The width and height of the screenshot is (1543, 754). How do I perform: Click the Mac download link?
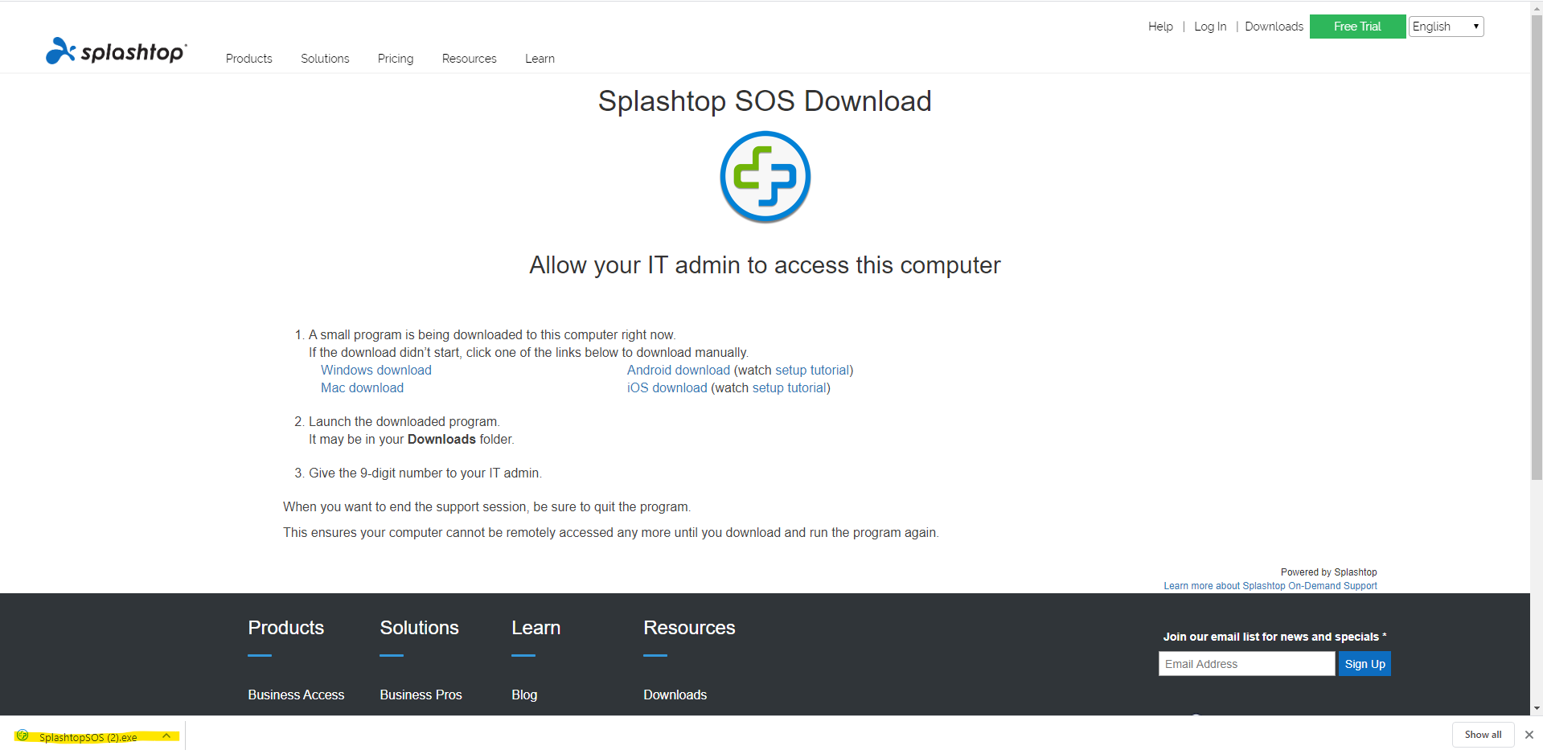click(x=362, y=387)
